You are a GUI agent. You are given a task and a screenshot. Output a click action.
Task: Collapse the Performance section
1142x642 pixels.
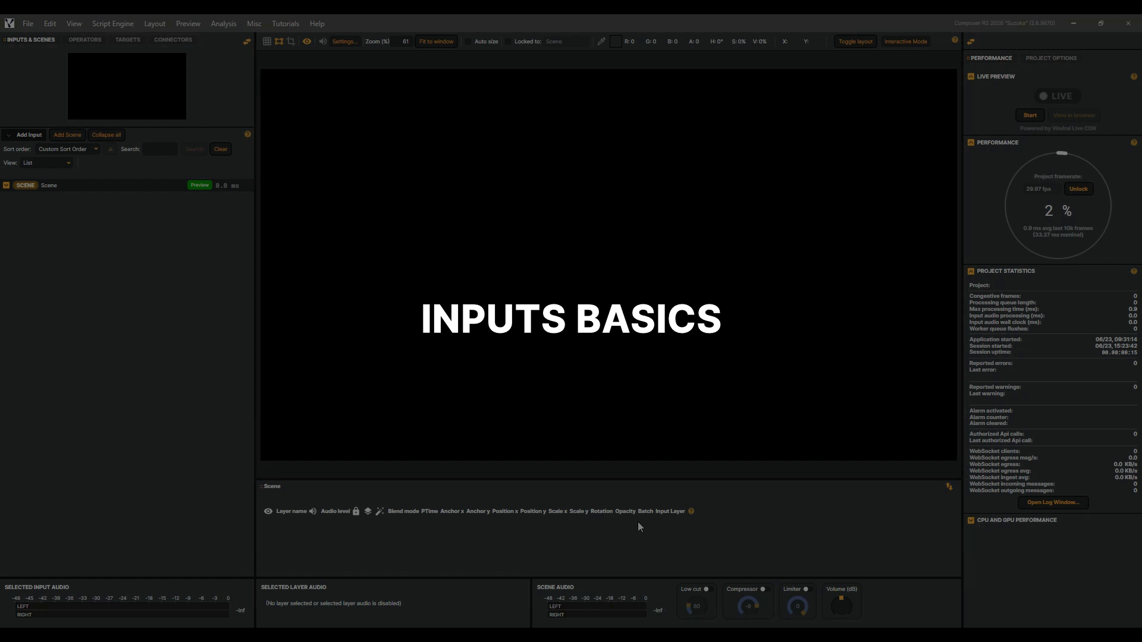point(971,143)
